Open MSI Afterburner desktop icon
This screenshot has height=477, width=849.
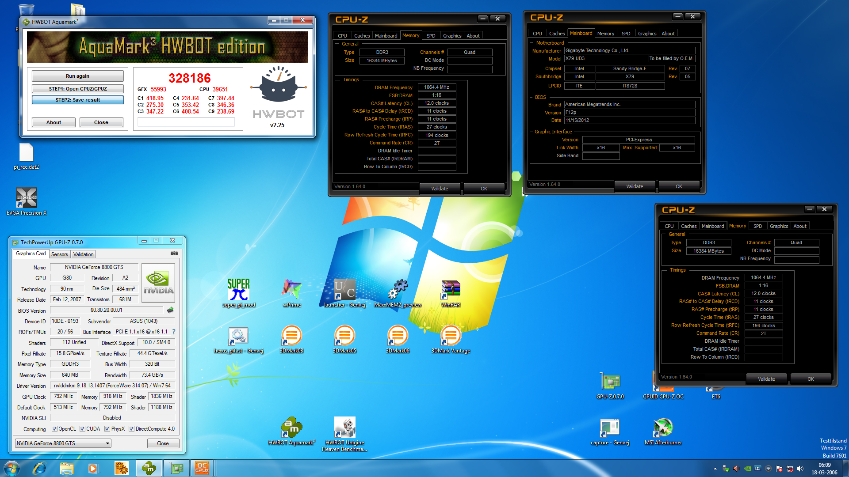pos(663,432)
